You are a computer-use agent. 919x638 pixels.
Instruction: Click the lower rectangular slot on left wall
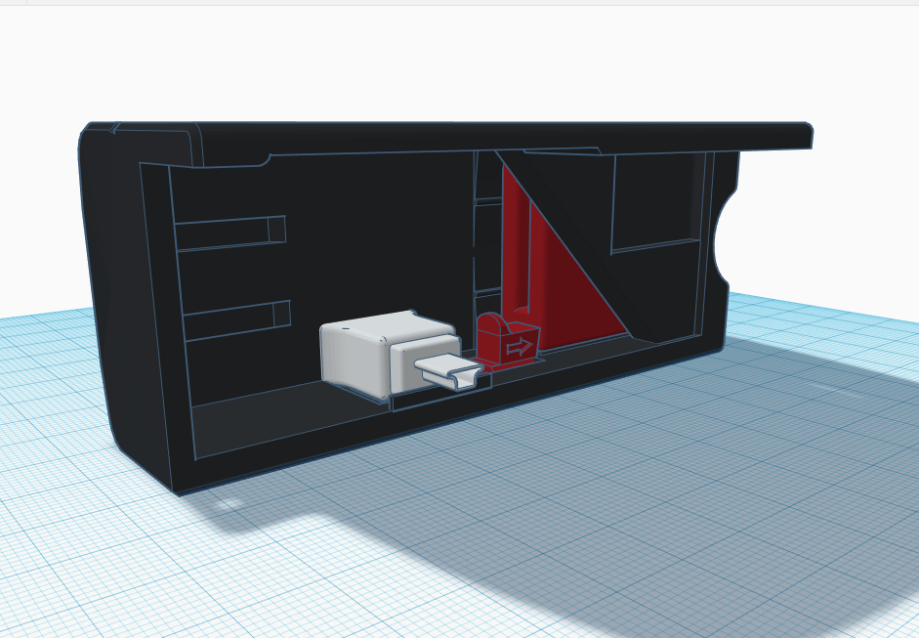tap(236, 320)
